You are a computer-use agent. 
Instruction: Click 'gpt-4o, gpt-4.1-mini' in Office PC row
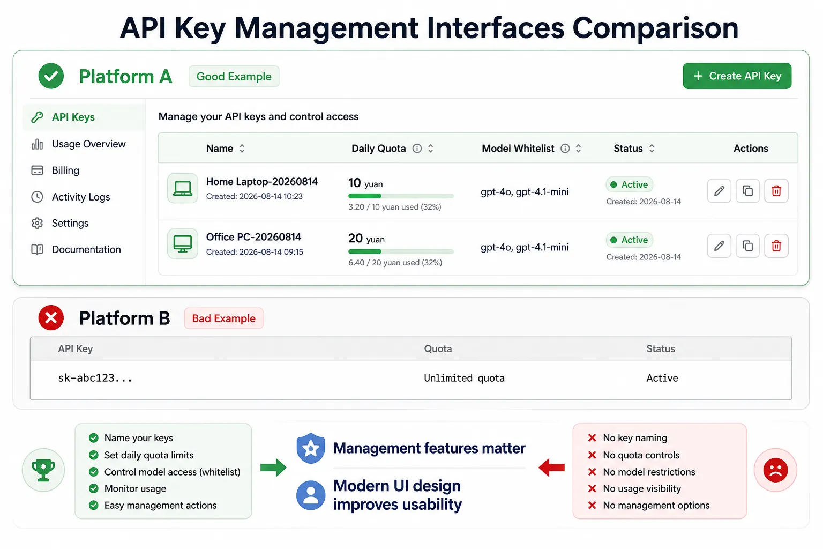pyautogui.click(x=525, y=247)
